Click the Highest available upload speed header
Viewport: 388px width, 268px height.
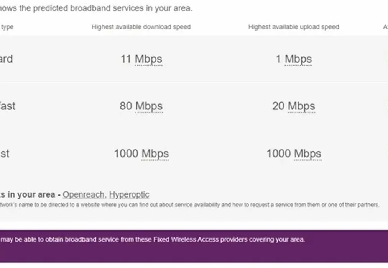click(293, 27)
